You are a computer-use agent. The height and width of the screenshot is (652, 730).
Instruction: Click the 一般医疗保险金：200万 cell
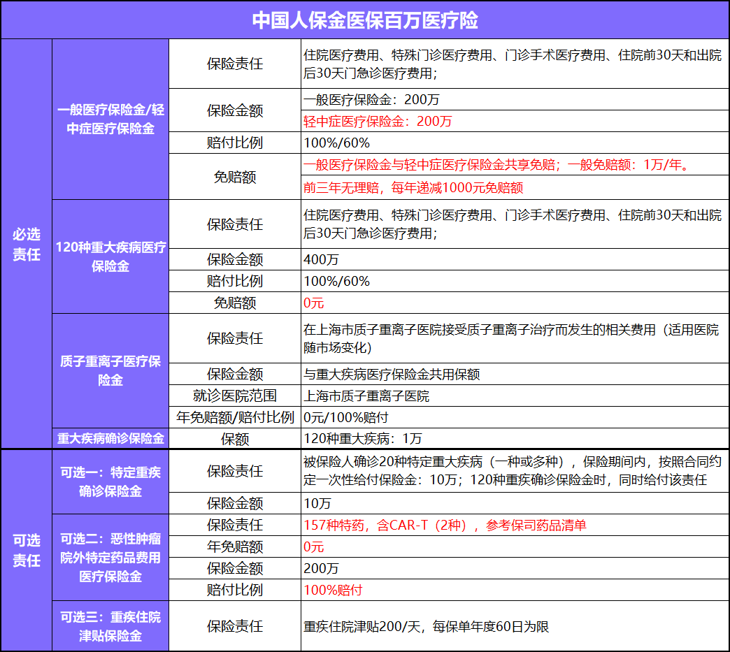515,99
